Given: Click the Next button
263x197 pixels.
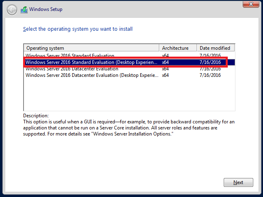Looking at the screenshot, I should (x=238, y=182).
